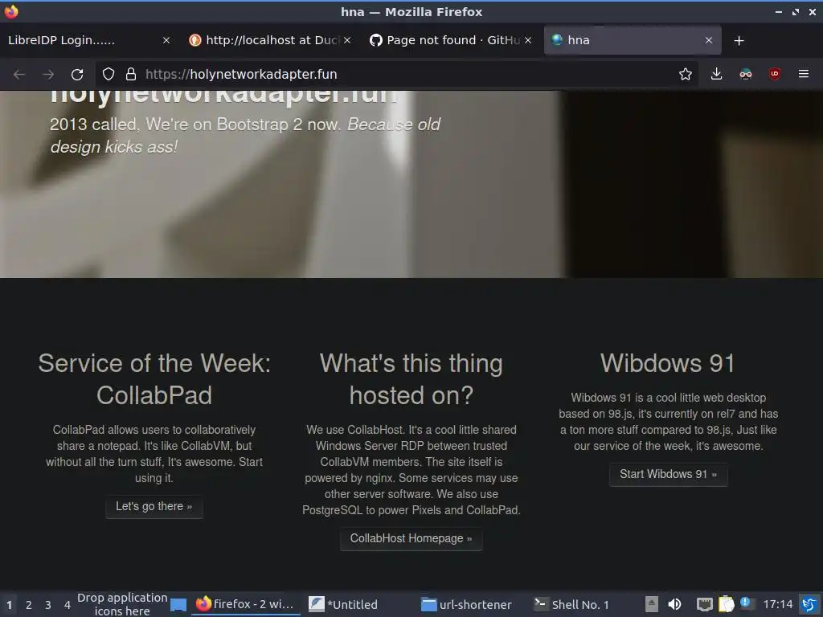Viewport: 823px width, 617px height.
Task: Open the notification info tray icon
Action: click(x=747, y=603)
